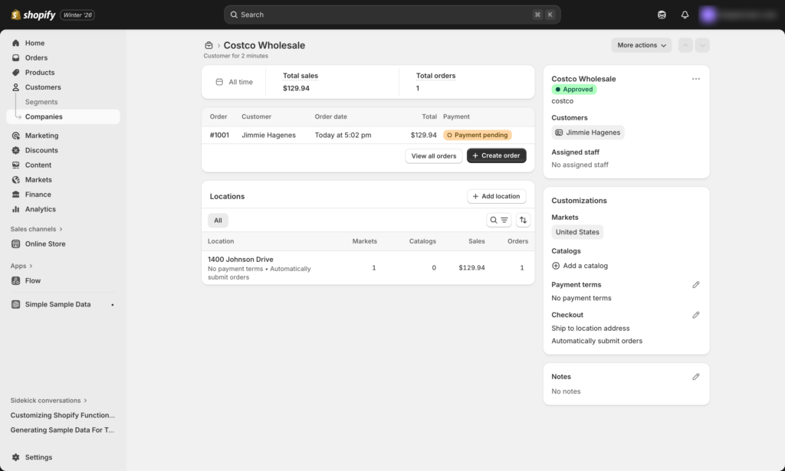
Task: Open the Online Store channel
Action: [63, 244]
